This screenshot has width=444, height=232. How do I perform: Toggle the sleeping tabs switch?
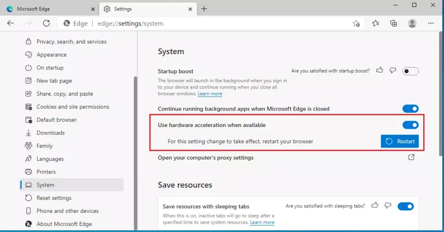(x=405, y=206)
